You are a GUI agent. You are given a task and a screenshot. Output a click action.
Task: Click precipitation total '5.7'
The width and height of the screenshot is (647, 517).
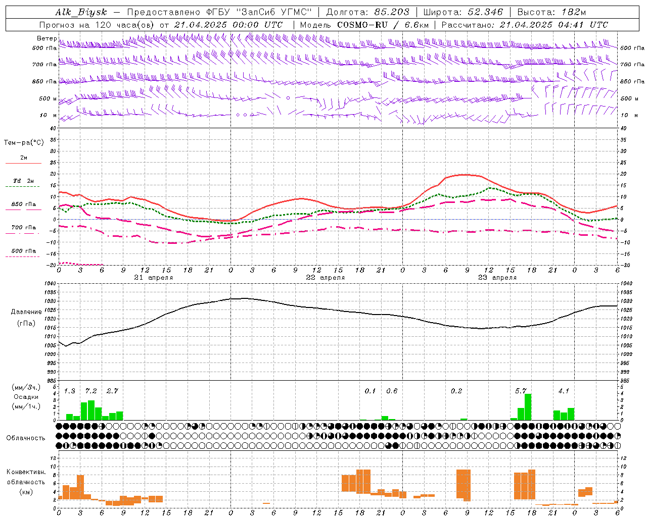tap(521, 391)
